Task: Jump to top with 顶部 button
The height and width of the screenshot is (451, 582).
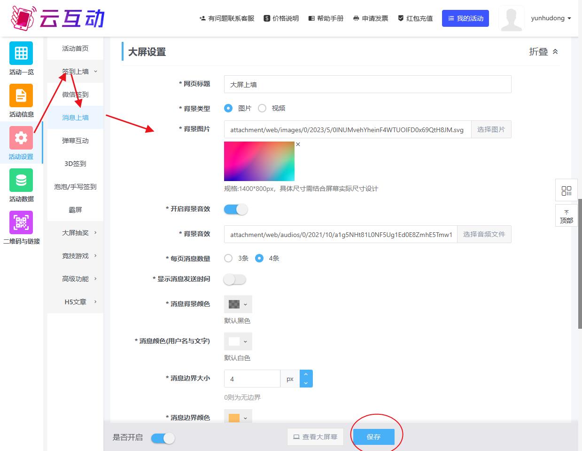Action: (566, 216)
